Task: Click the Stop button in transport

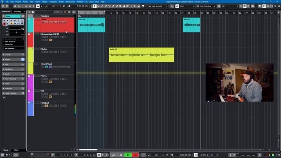Action: coord(121,155)
